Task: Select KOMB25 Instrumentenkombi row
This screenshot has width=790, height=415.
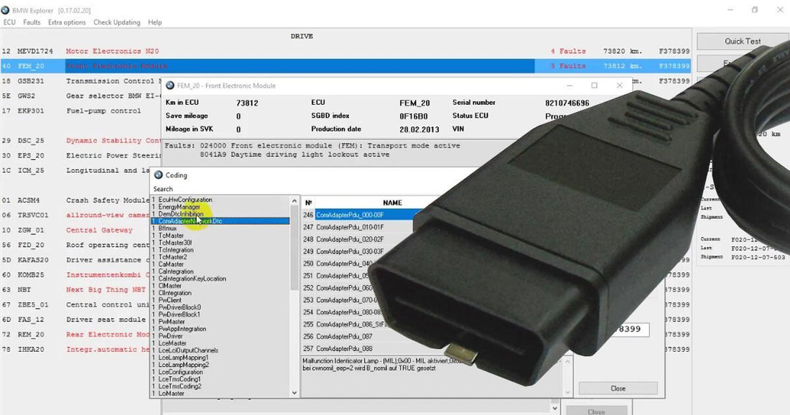Action: click(x=80, y=275)
